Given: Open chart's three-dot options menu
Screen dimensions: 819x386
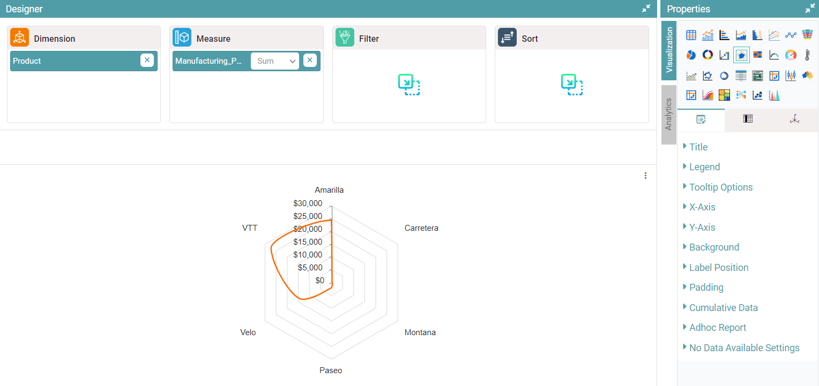Looking at the screenshot, I should coord(645,176).
